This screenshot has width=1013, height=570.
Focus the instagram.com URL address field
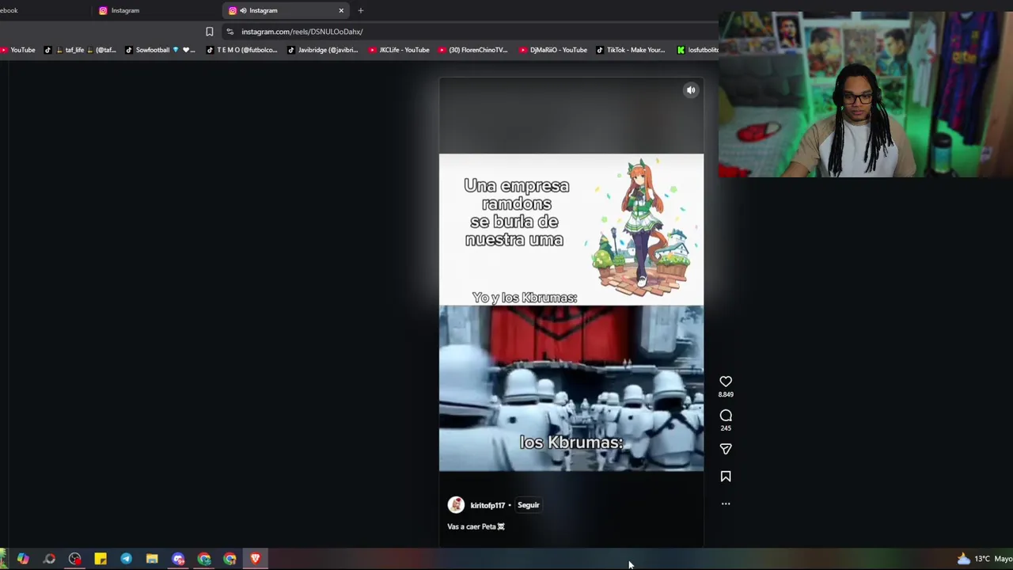point(302,32)
